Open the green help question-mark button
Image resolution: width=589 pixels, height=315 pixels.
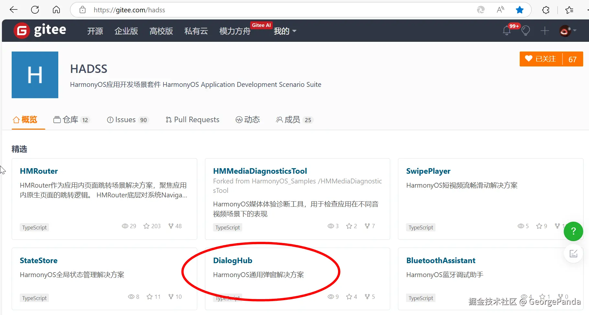click(x=573, y=231)
